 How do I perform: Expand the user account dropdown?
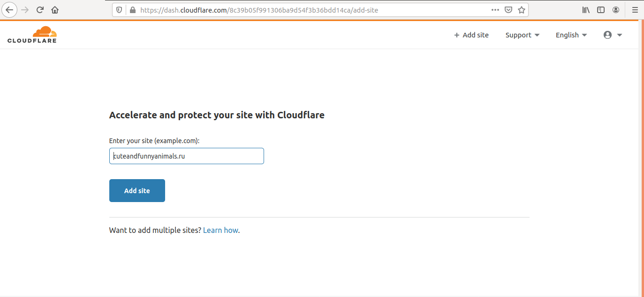613,35
